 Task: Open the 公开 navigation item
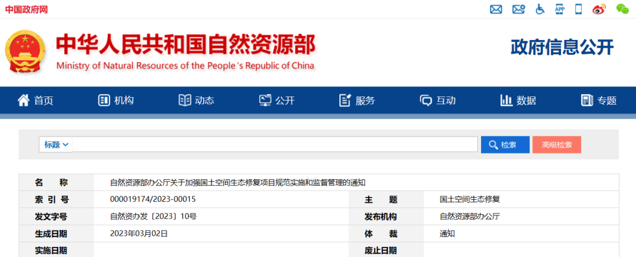point(277,101)
